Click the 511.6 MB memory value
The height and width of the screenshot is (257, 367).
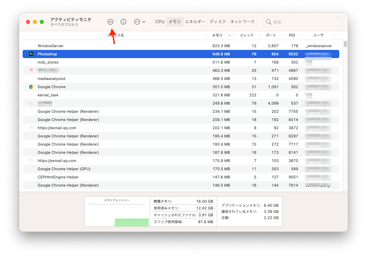(x=221, y=62)
